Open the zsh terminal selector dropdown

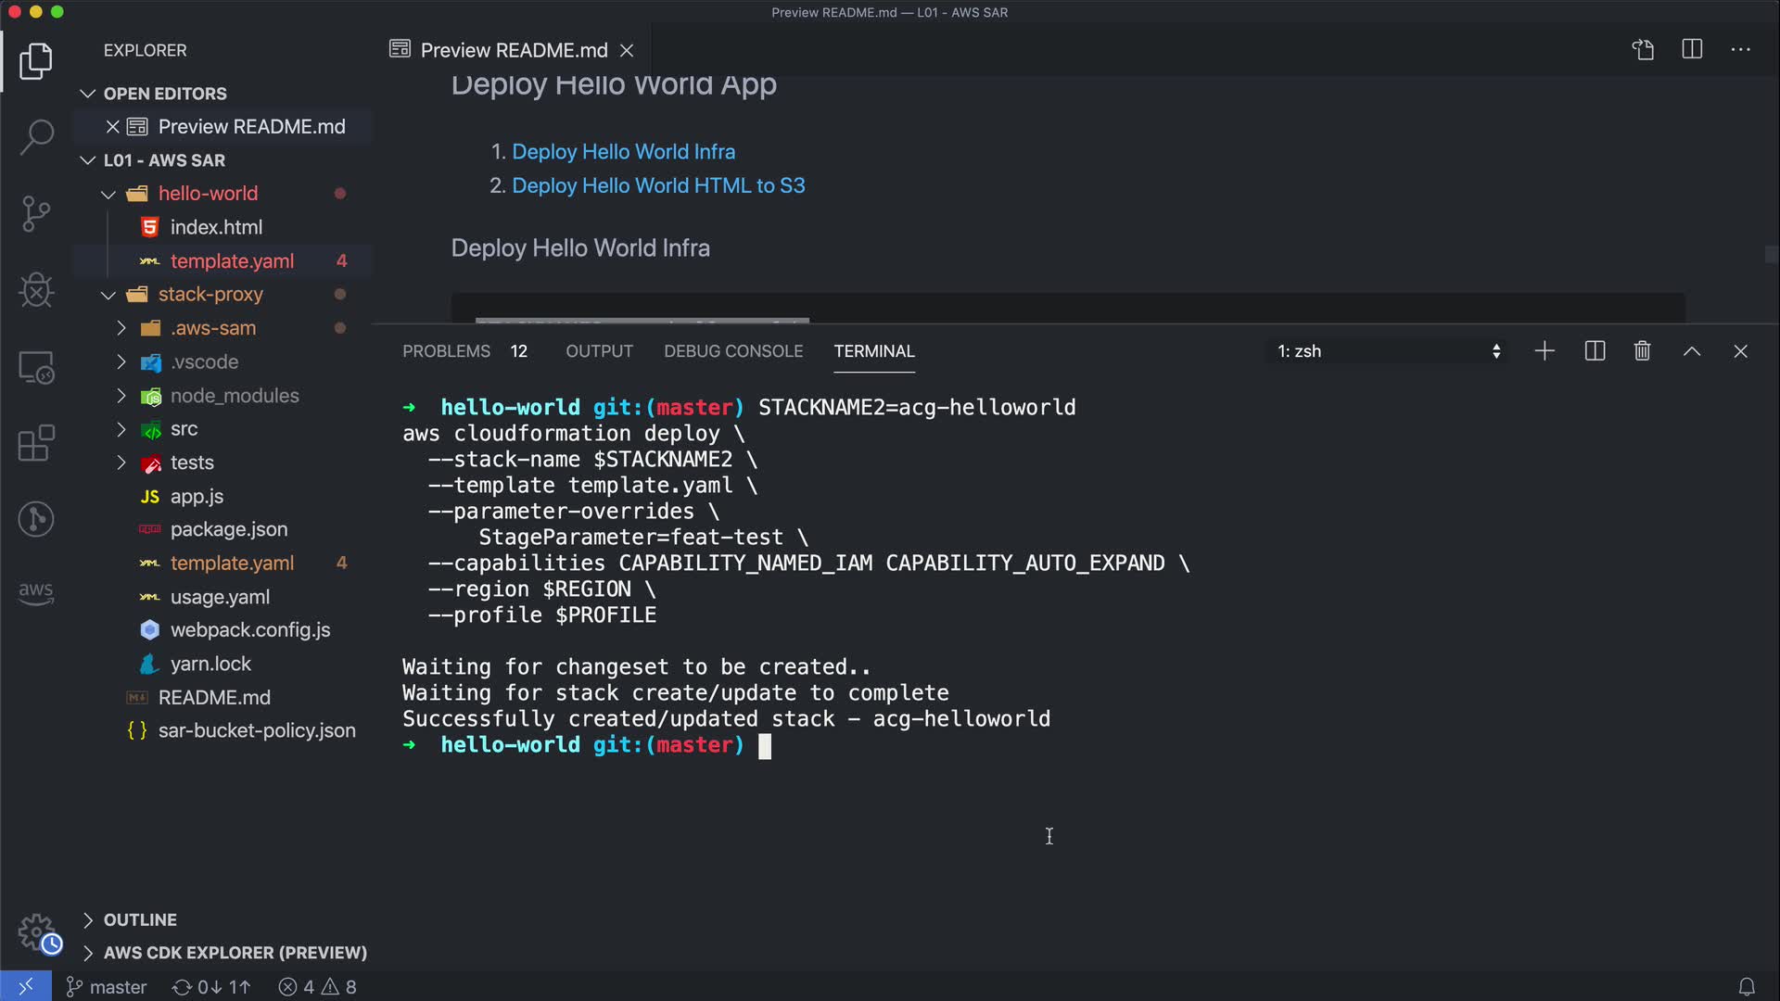pos(1389,351)
